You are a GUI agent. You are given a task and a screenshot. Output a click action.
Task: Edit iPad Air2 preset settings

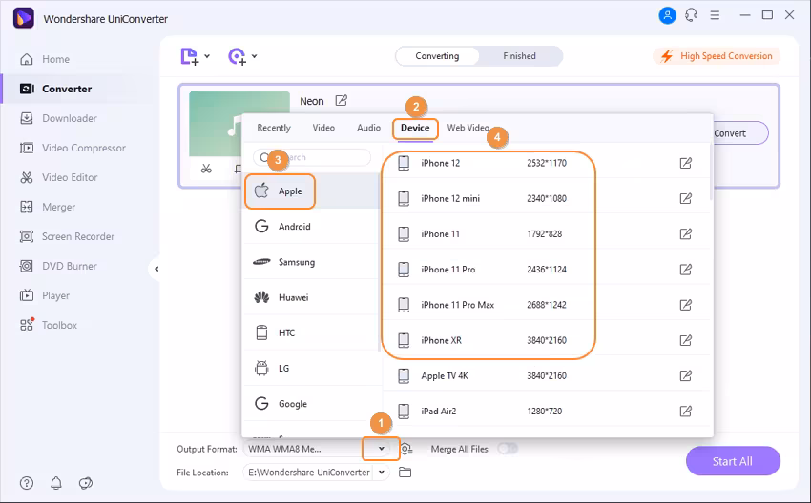click(685, 412)
